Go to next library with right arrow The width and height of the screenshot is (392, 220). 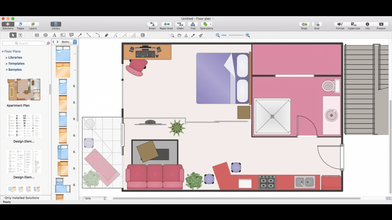[x=57, y=42]
